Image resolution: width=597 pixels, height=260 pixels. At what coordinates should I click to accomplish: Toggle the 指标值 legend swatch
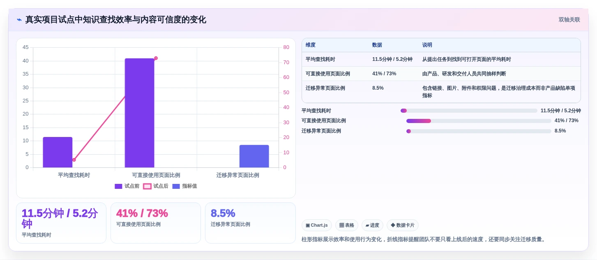coord(176,186)
